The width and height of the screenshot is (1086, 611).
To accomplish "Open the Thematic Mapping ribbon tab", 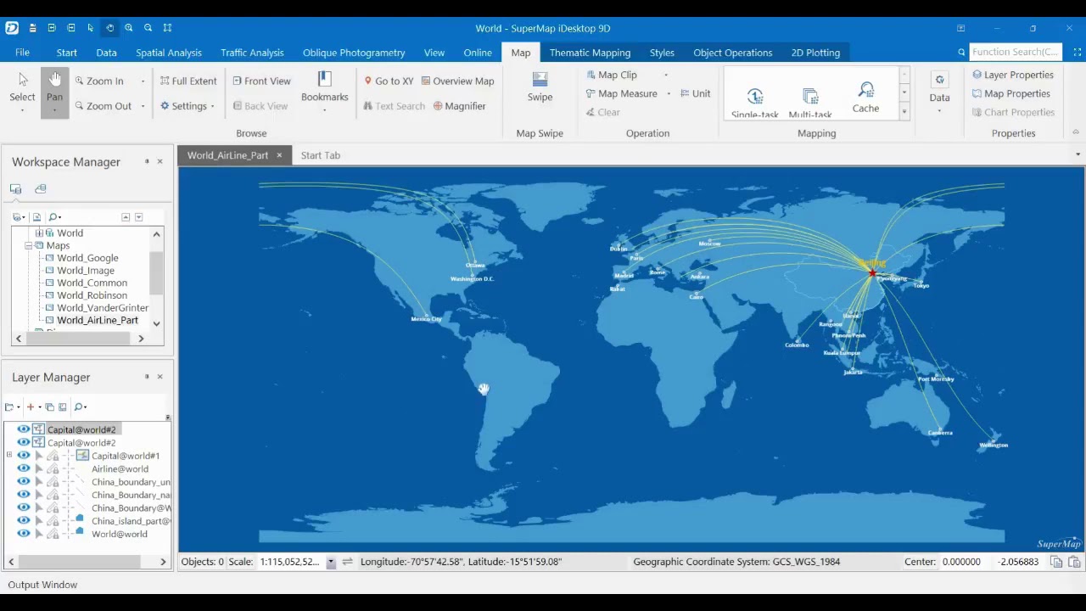I will click(x=590, y=53).
